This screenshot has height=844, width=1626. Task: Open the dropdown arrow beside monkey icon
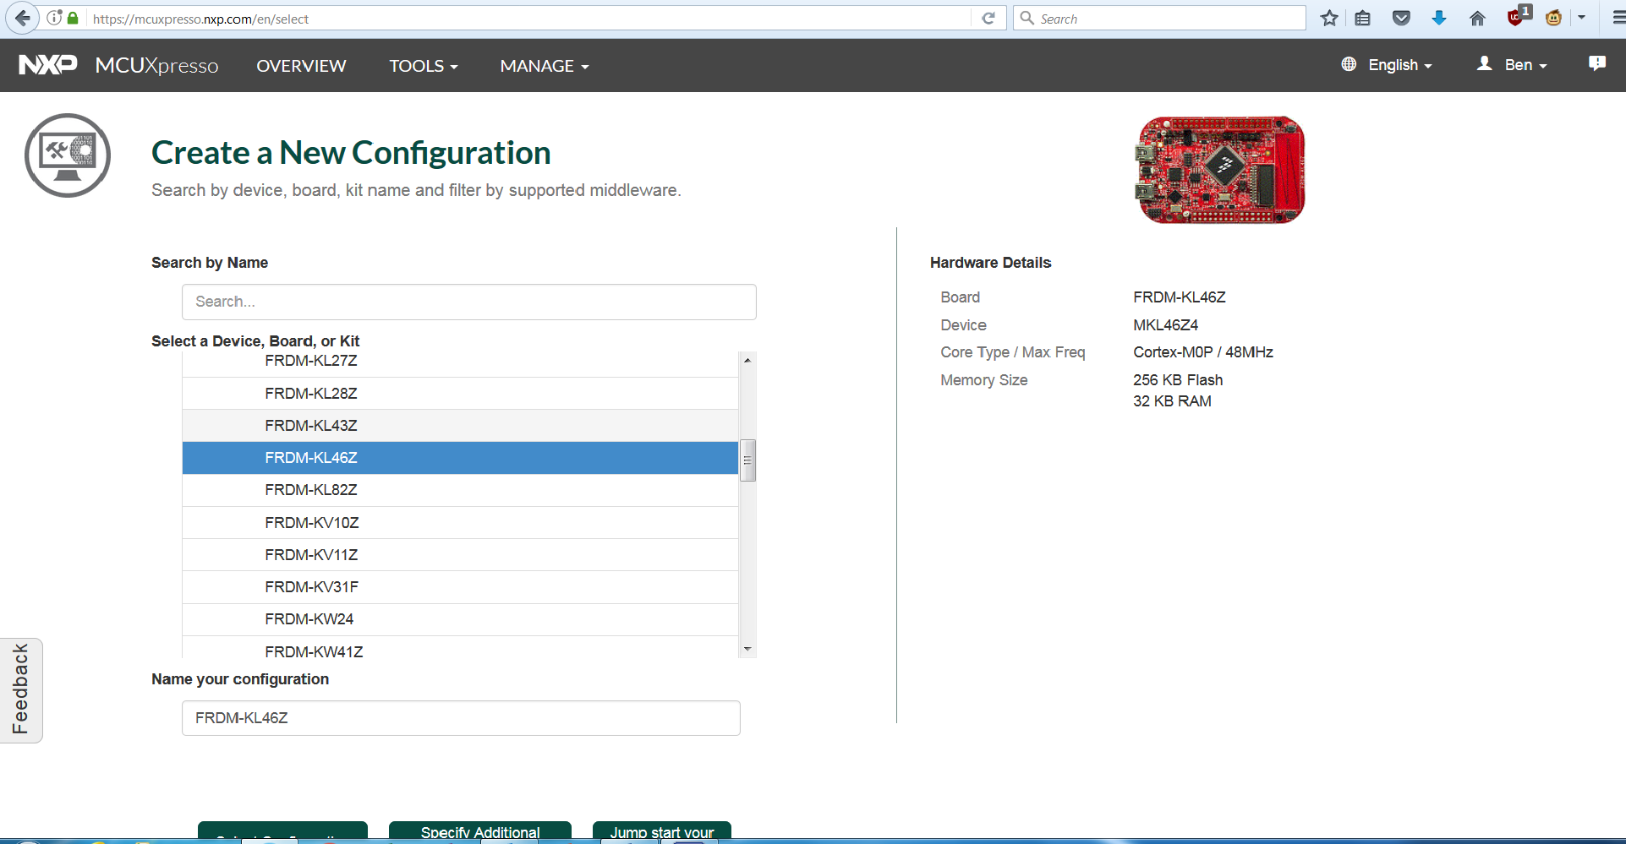point(1581,18)
